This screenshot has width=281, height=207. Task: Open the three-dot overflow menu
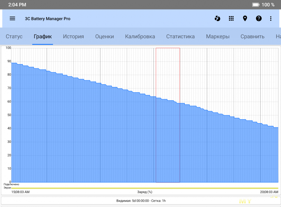tap(270, 19)
